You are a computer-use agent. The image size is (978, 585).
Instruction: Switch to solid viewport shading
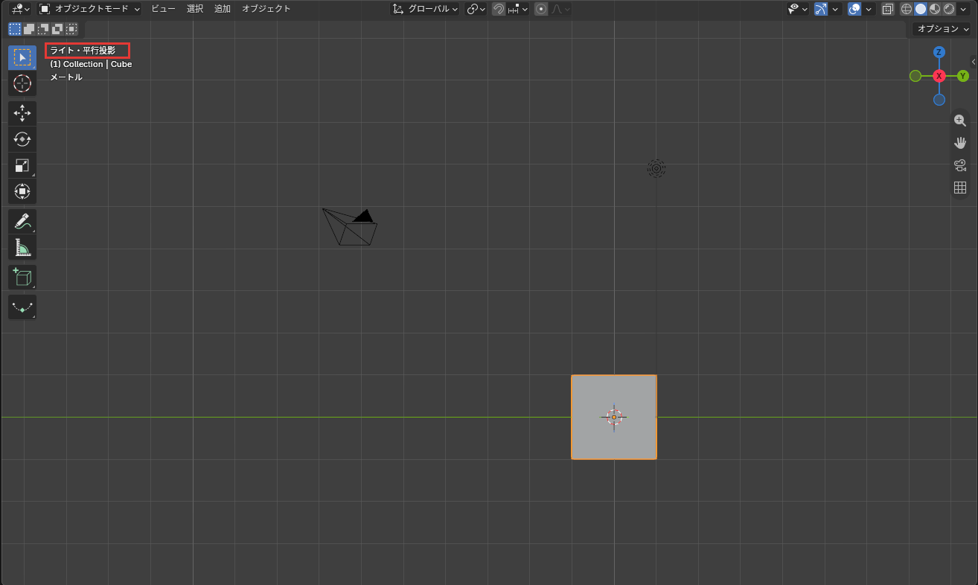click(x=920, y=9)
